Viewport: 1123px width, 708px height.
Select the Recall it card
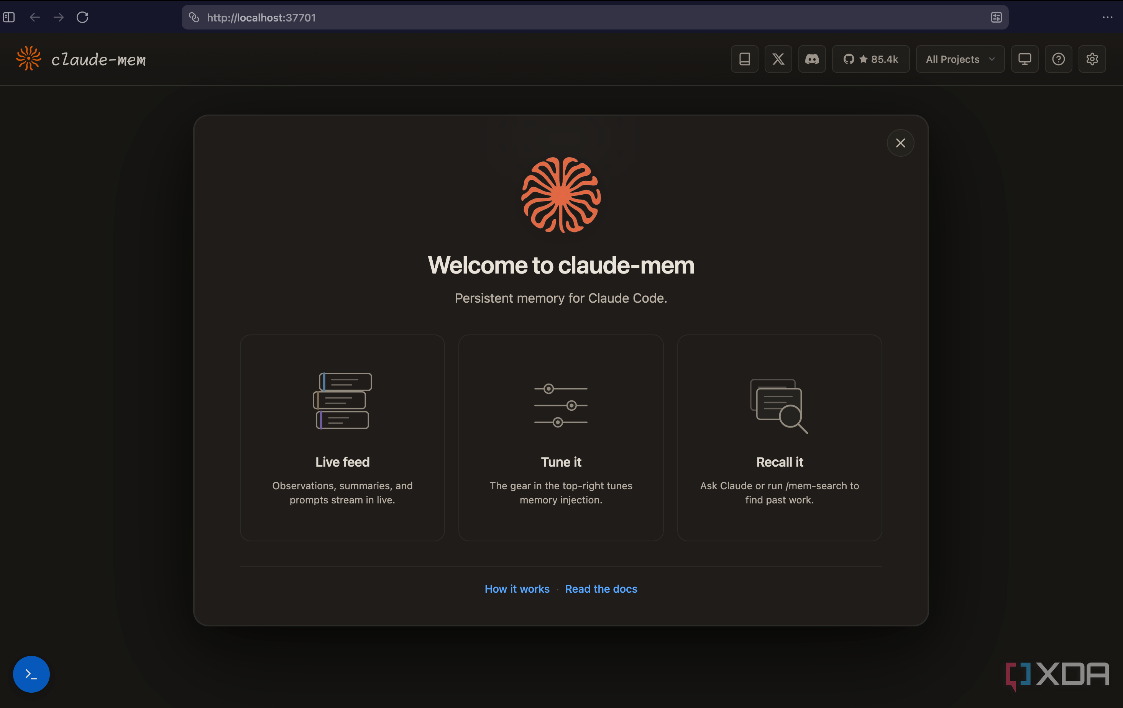(779, 438)
